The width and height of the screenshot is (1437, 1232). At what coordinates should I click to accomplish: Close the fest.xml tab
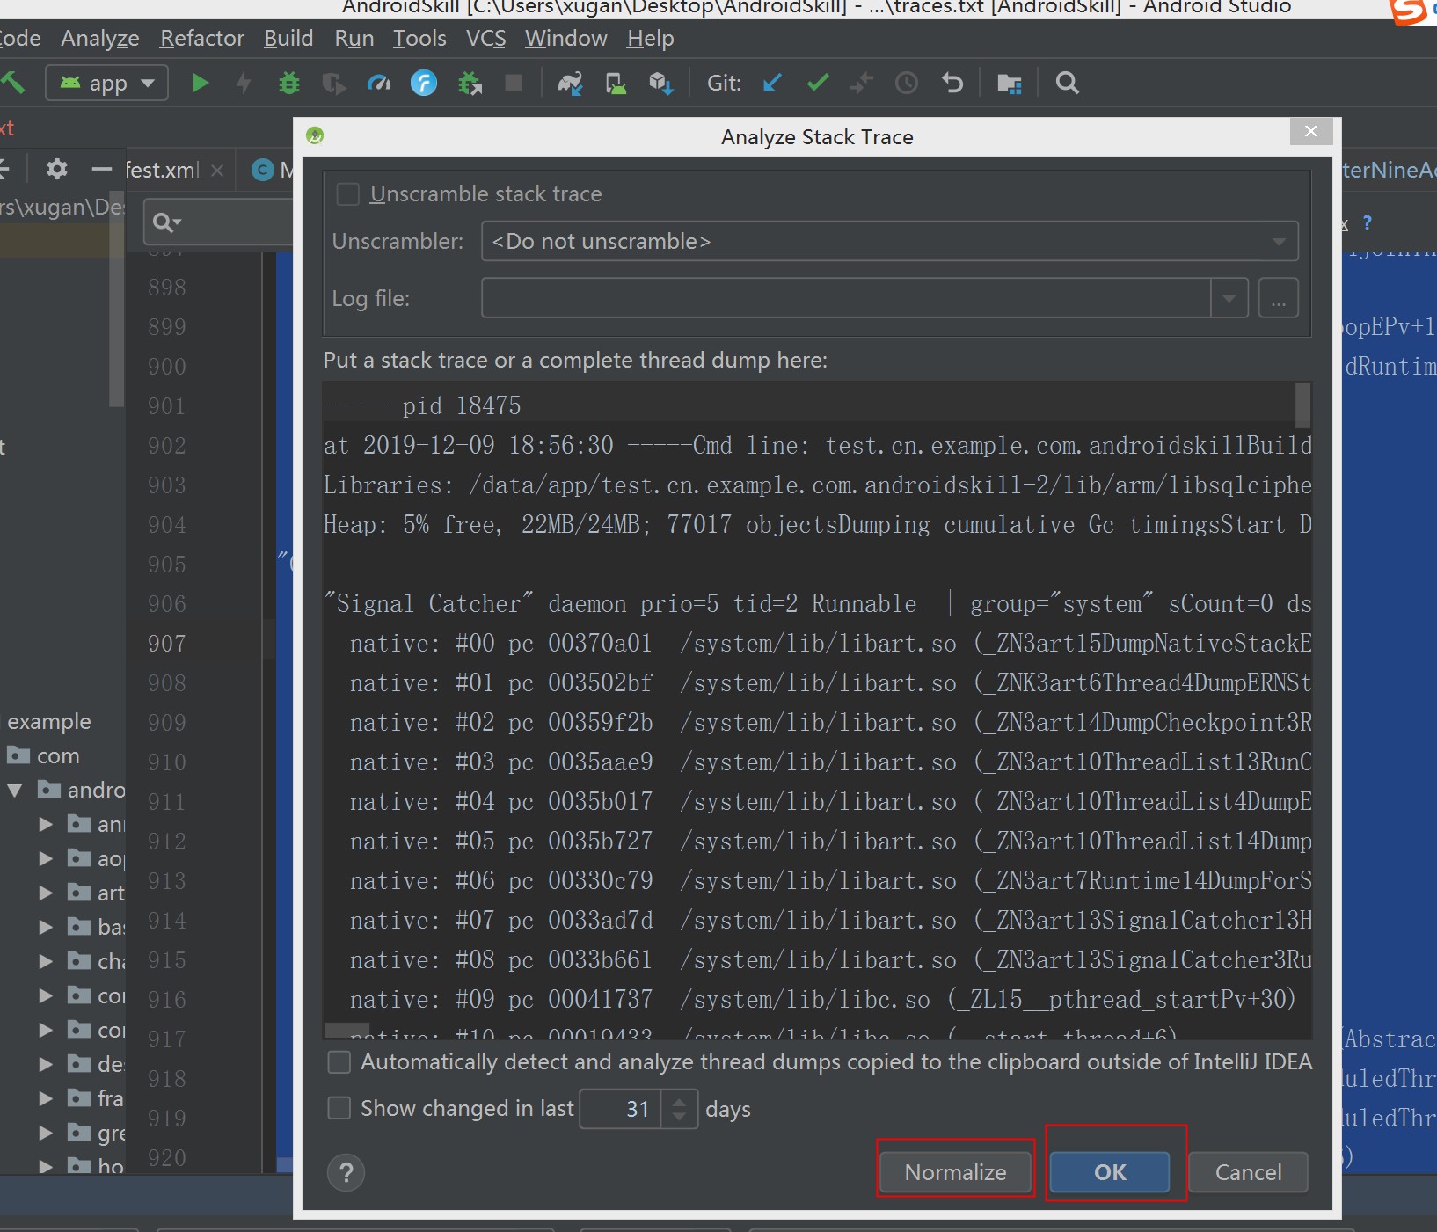click(x=218, y=171)
